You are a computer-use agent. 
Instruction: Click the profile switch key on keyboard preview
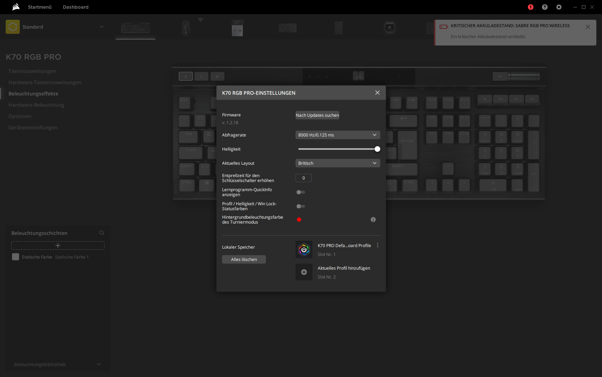point(186,76)
